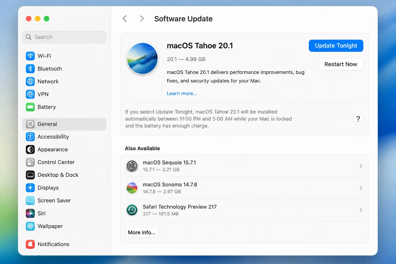Click the 20.1 — 4.98 GB size text
This screenshot has height=264, width=396.
(186, 59)
